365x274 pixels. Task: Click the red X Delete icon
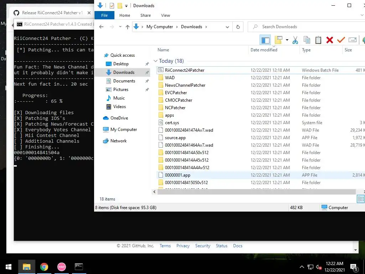pos(330,40)
